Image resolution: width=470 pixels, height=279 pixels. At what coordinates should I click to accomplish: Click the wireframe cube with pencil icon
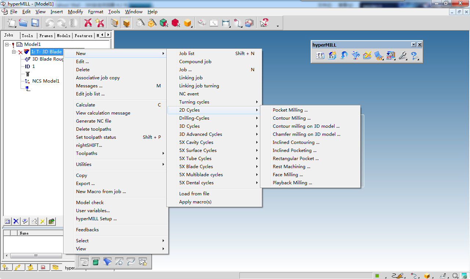[x=140, y=23]
